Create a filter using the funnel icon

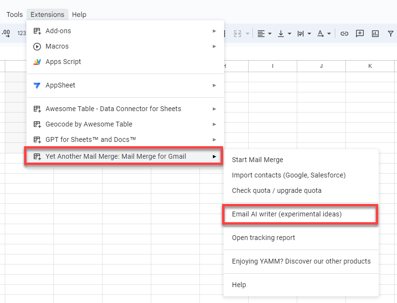point(390,33)
